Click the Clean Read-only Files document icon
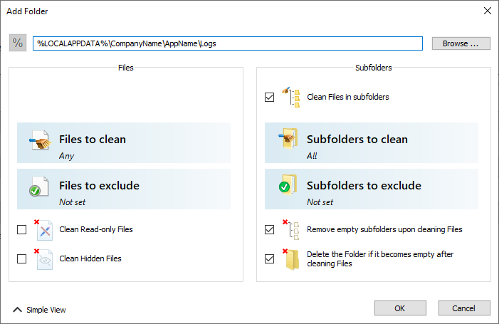This screenshot has width=499, height=324. point(43,230)
